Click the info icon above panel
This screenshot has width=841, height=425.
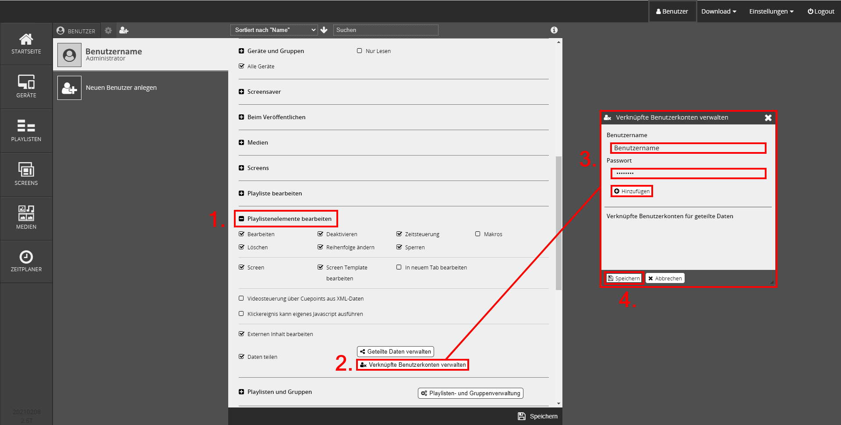554,30
